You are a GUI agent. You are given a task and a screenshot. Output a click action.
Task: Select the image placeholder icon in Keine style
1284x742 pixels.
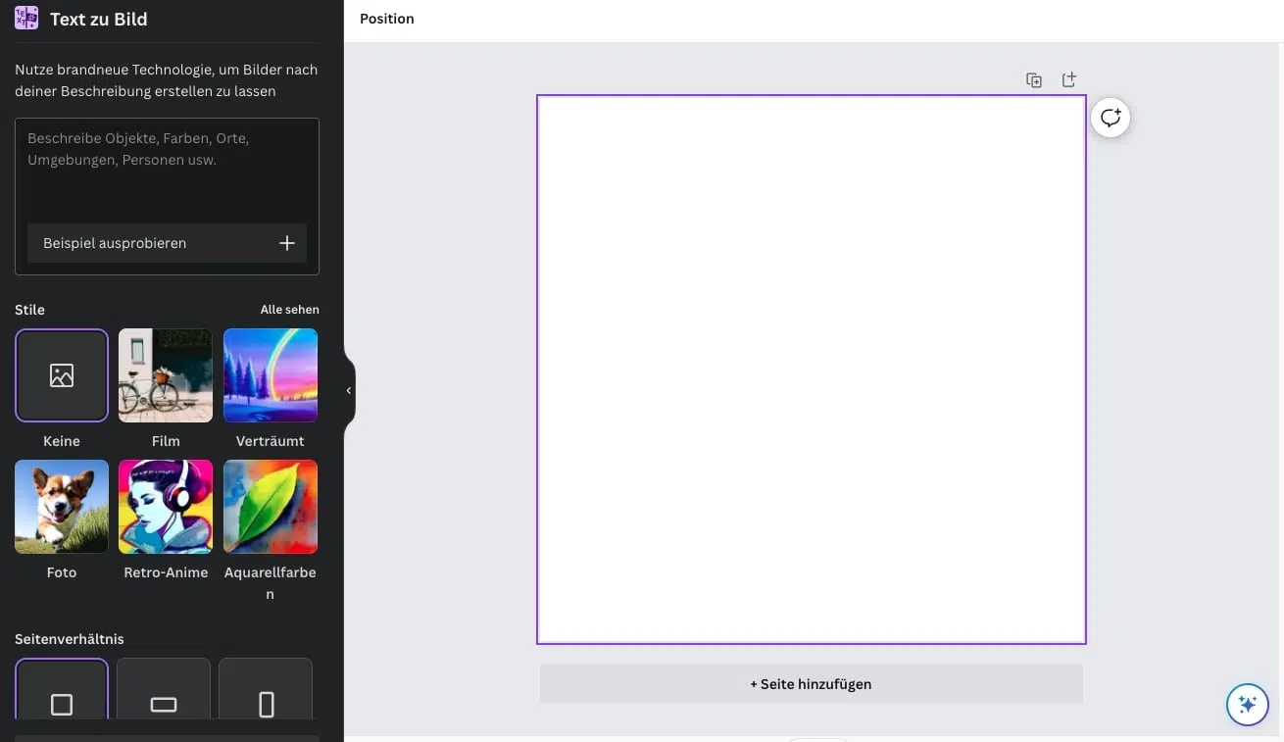(61, 374)
